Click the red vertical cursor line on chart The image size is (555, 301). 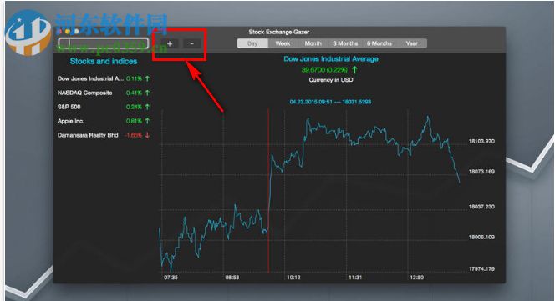click(268, 191)
